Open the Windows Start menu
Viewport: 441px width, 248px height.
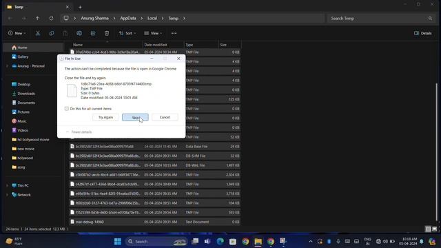118,241
